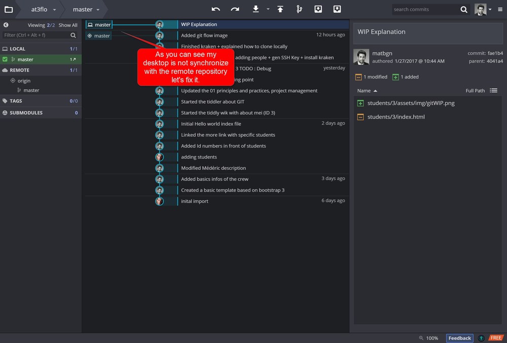
Task: Click the WIP Explanation commit title box
Action: pos(428,33)
